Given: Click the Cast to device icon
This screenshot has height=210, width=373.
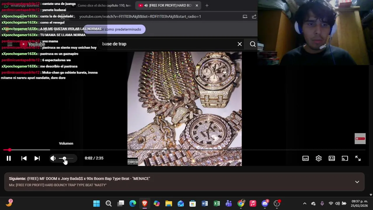Looking at the screenshot, I should 345,158.
